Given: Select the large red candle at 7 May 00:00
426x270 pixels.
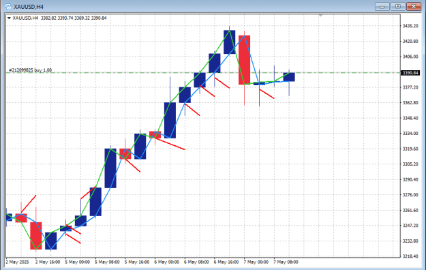Looking at the screenshot, I should (244, 60).
